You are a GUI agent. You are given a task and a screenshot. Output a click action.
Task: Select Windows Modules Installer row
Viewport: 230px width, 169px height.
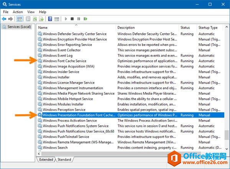[x=131, y=104]
